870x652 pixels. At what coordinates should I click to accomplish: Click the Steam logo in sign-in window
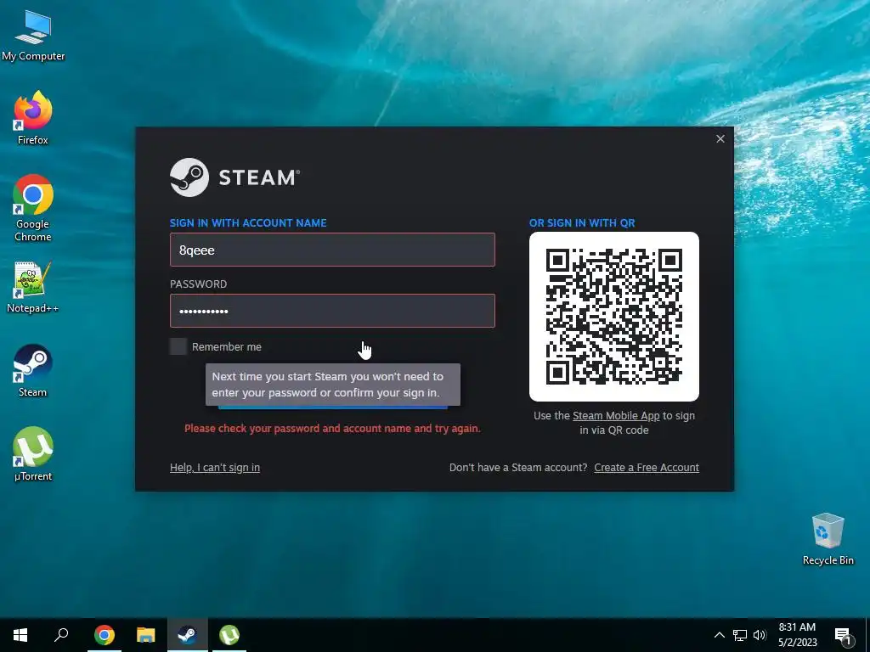pos(234,177)
